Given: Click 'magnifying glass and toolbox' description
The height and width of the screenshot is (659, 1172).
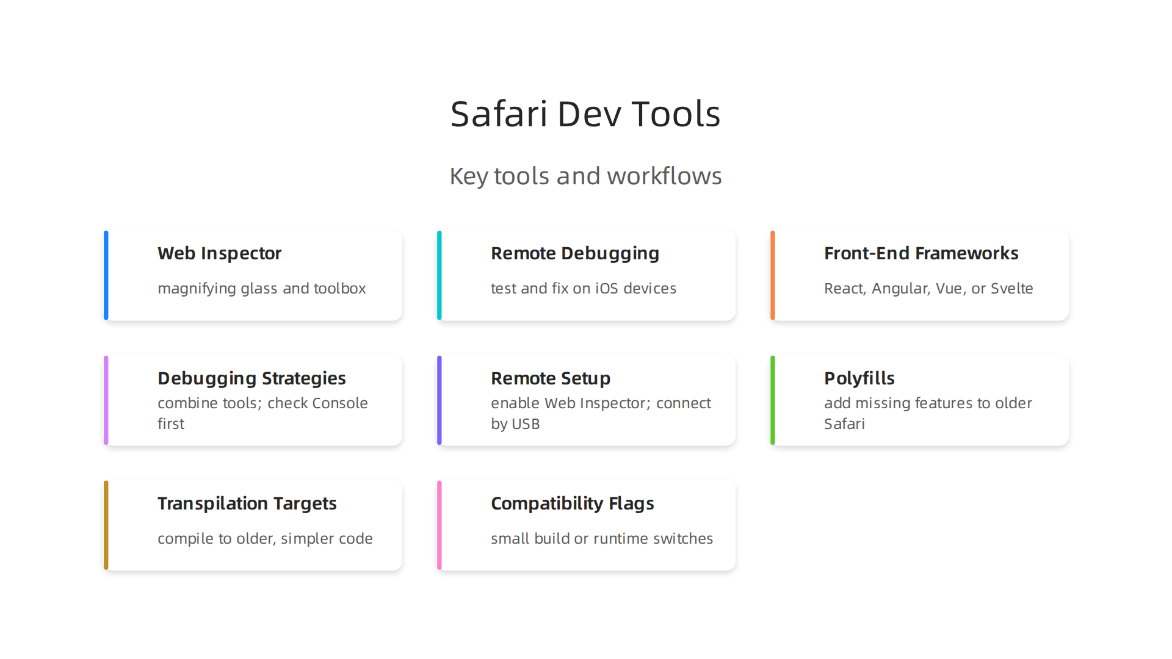Looking at the screenshot, I should [x=261, y=288].
